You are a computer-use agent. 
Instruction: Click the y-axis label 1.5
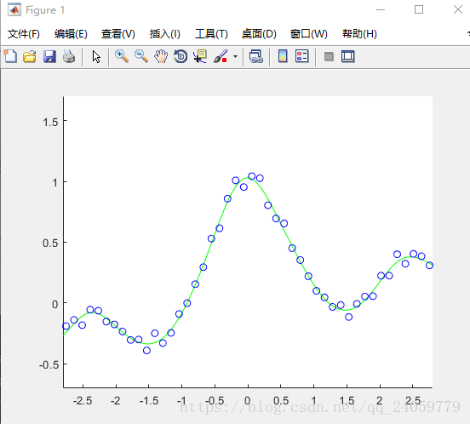coord(50,123)
